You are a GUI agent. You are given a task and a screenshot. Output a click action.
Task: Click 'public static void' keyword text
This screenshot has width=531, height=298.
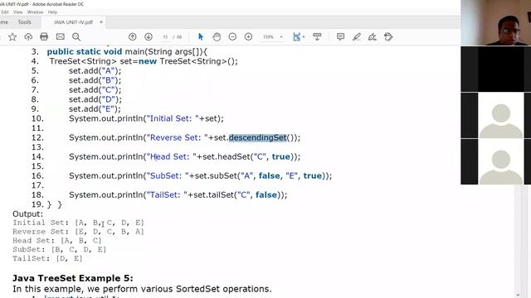pos(85,51)
